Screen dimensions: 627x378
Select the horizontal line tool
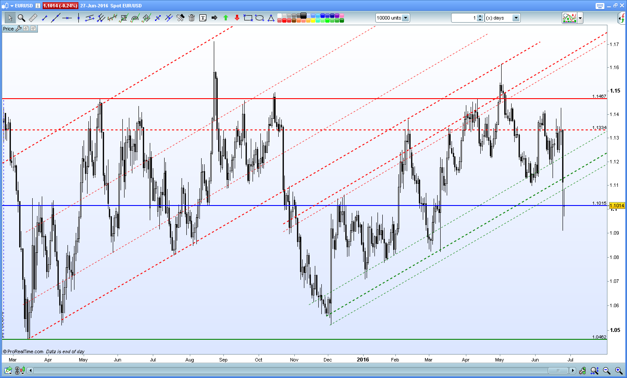tap(67, 18)
